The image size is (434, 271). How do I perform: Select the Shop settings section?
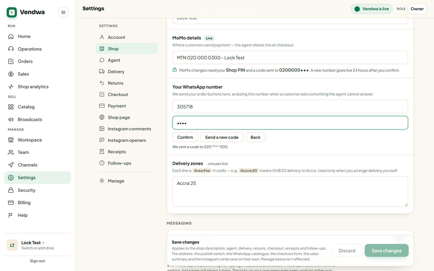point(127,49)
